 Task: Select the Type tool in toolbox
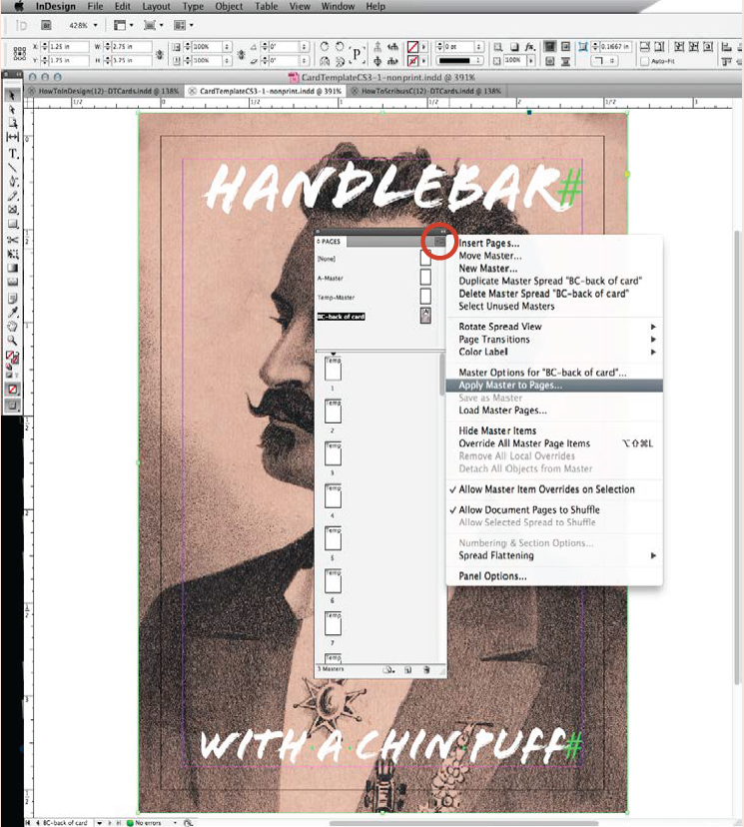pyautogui.click(x=13, y=154)
